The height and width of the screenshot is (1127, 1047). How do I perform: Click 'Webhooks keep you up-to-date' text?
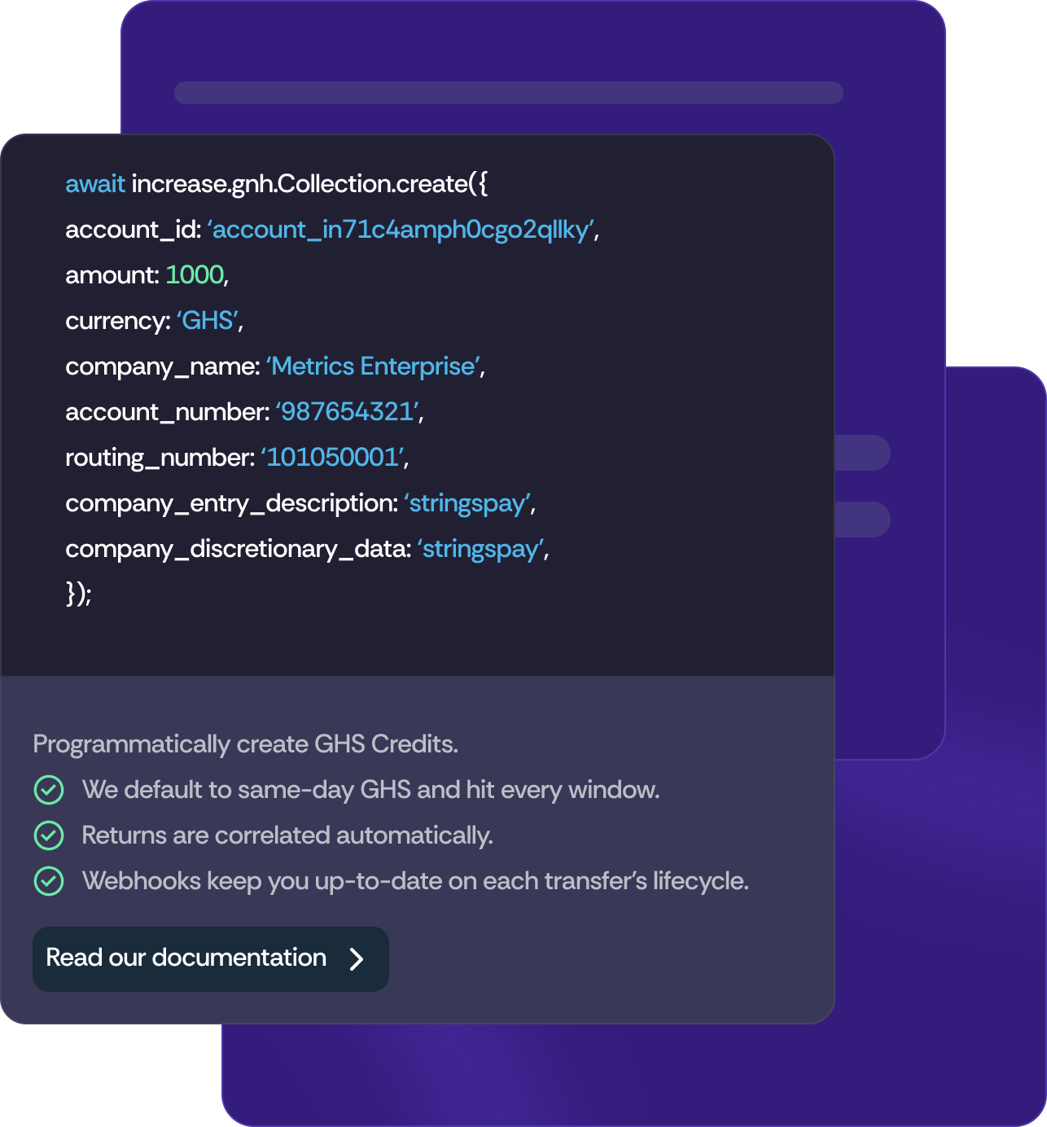[x=415, y=881]
